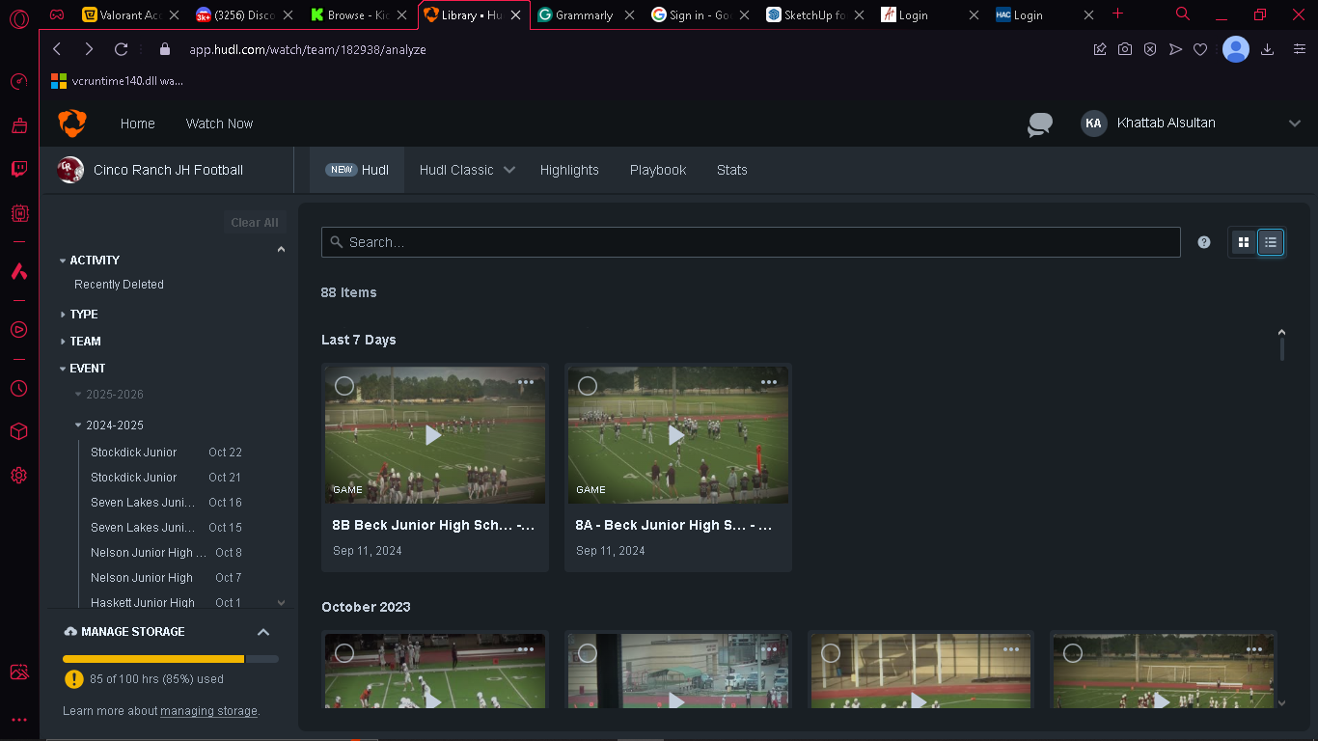
Task: Collapse the EVENT filter section
Action: pyautogui.click(x=82, y=369)
